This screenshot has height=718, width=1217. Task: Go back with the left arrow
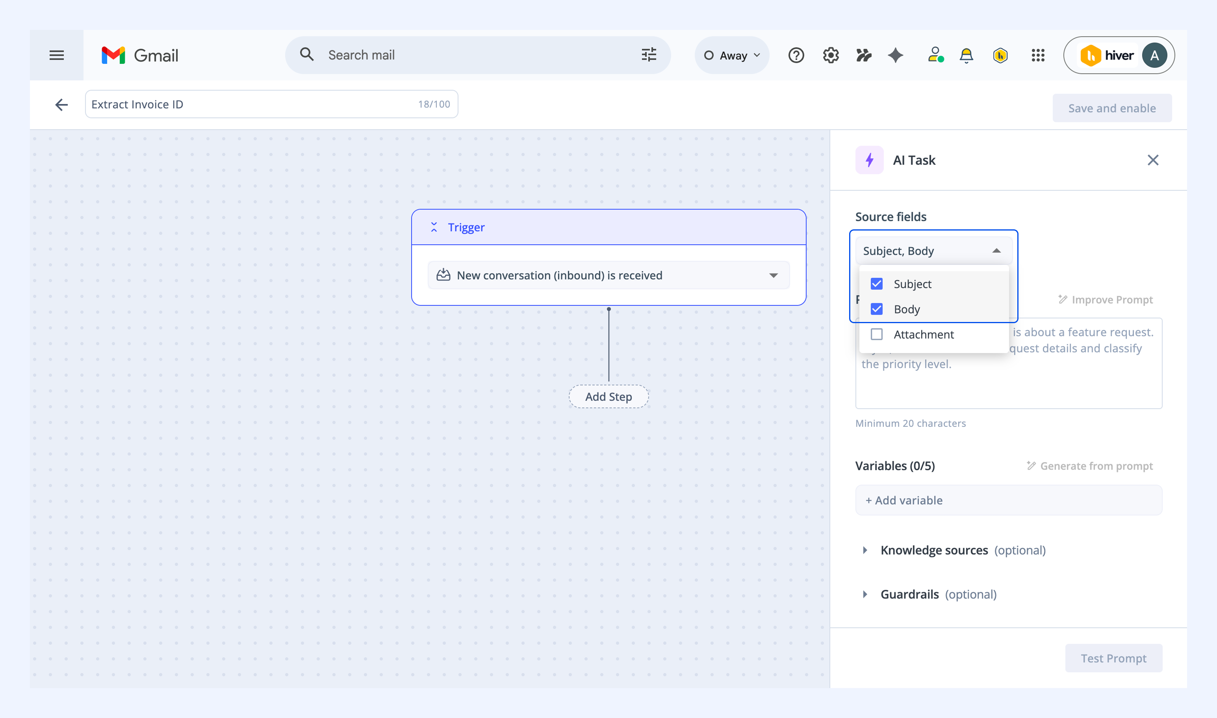point(61,104)
